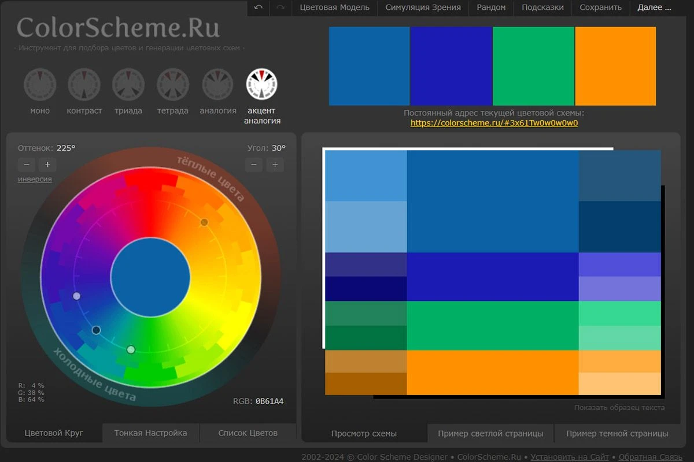694x462 pixels.
Task: Pick the триада scheme icon
Action: tap(128, 84)
